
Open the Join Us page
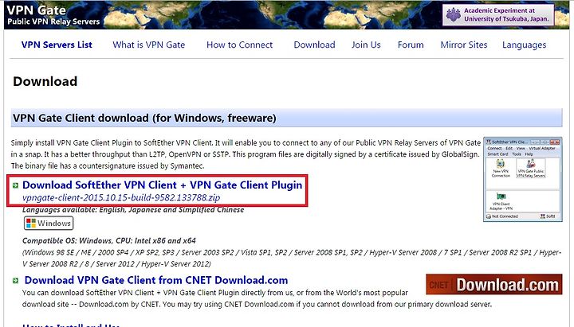pos(366,45)
